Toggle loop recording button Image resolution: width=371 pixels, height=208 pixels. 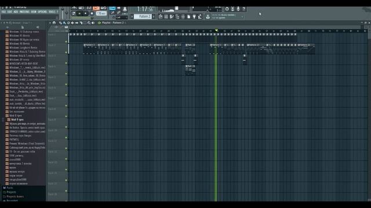[103, 8]
